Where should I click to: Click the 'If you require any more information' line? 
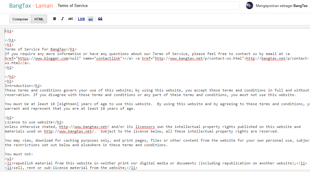pyautogui.click(x=147, y=54)
